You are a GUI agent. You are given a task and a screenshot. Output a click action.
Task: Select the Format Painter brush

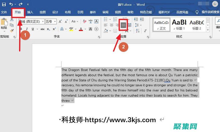(12, 30)
